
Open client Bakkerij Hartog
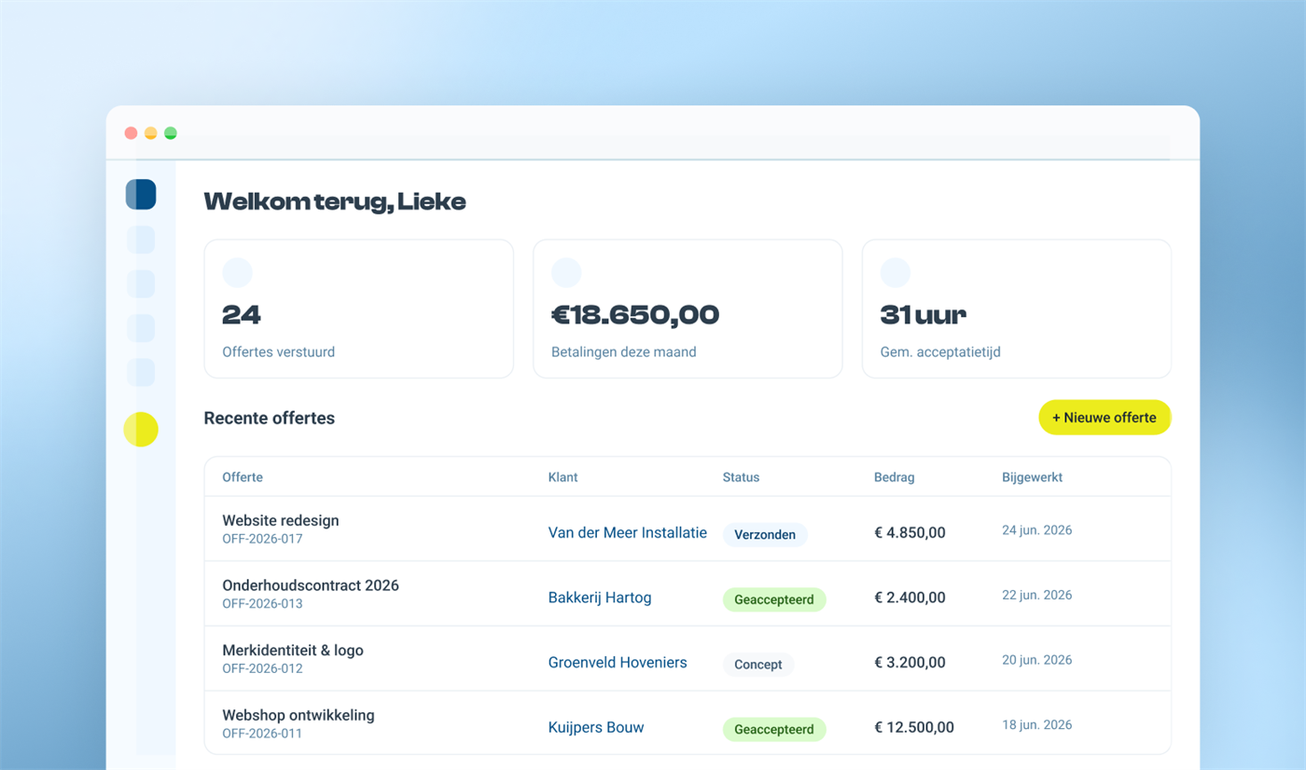coord(600,598)
